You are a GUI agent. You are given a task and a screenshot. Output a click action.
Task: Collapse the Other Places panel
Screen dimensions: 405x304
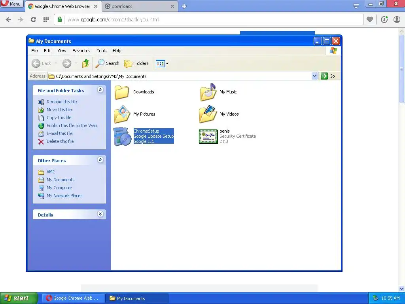(100, 160)
